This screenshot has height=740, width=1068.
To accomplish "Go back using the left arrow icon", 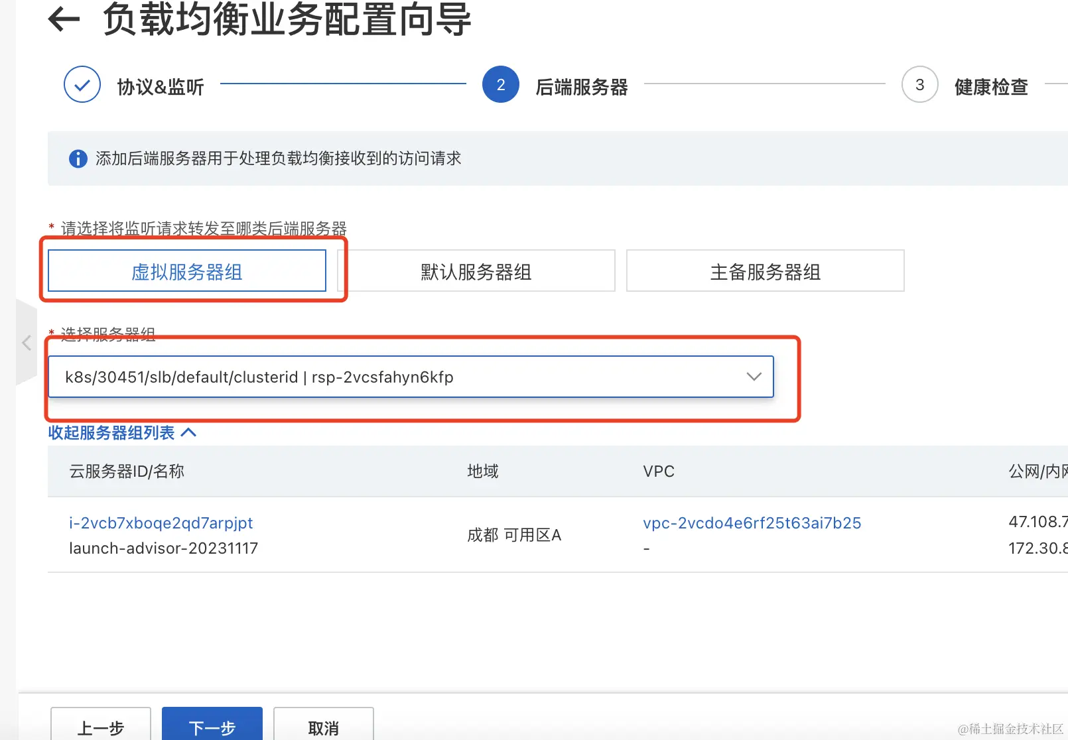I will coord(64,19).
